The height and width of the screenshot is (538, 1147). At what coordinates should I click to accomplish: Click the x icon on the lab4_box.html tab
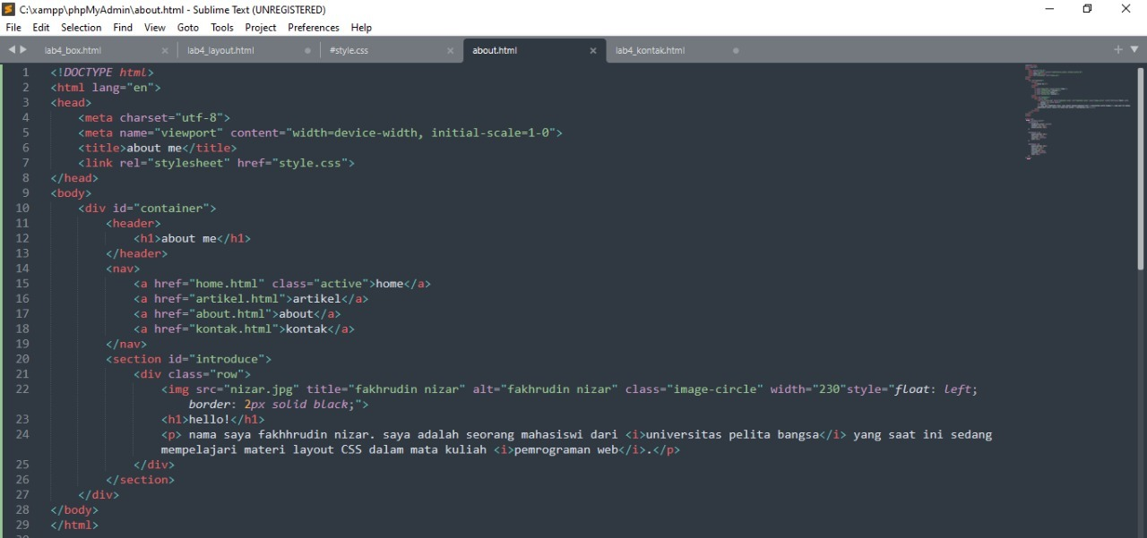tap(165, 51)
